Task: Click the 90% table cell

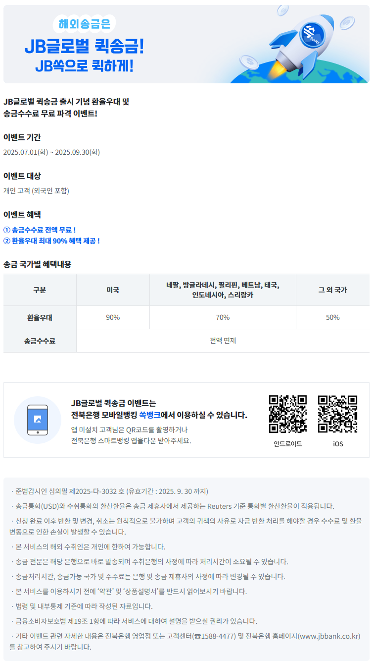Action: [x=113, y=317]
